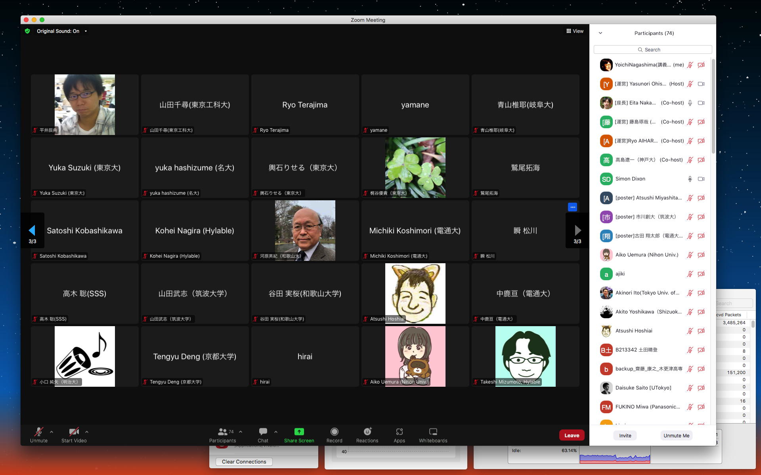Screen dimensions: 761x475
Task: Expand audio options caret beside Unmute
Action: click(x=52, y=432)
